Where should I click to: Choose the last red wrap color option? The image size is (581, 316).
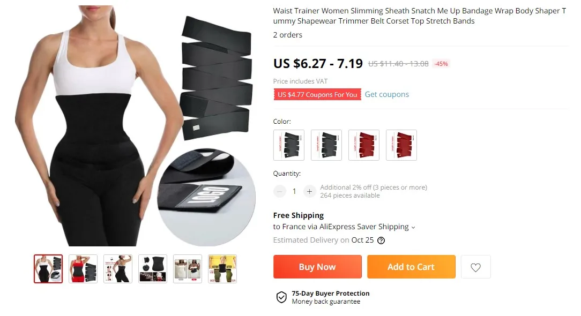coord(401,145)
